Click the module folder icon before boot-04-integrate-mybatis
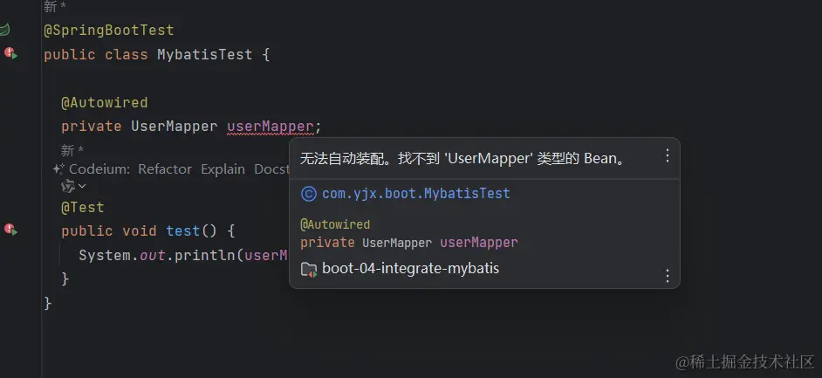 tap(309, 270)
